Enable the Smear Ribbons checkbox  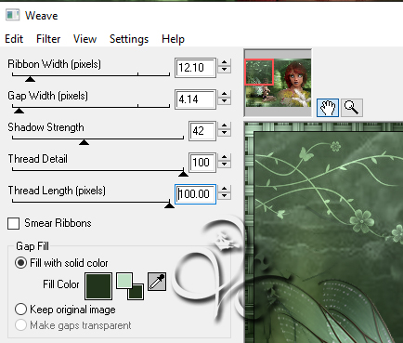tap(13, 223)
